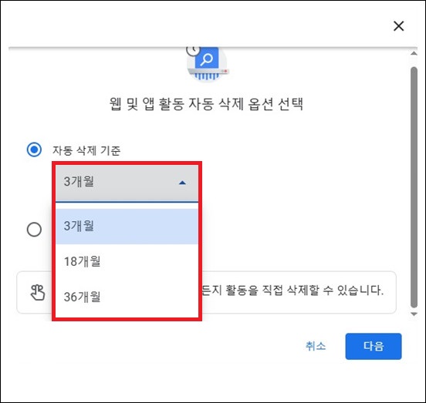Click the scrollbar down arrow
The image size is (426, 403).
414,314
